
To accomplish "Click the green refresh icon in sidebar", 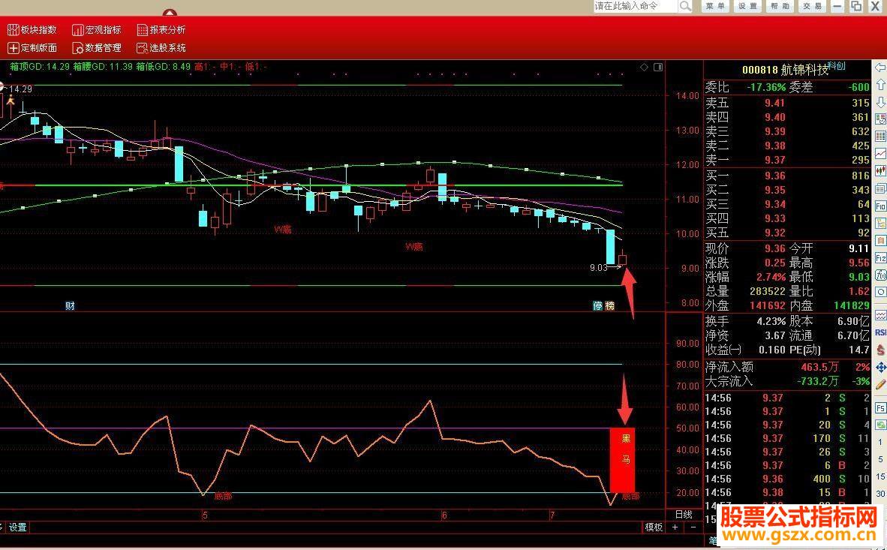I will pos(880,425).
